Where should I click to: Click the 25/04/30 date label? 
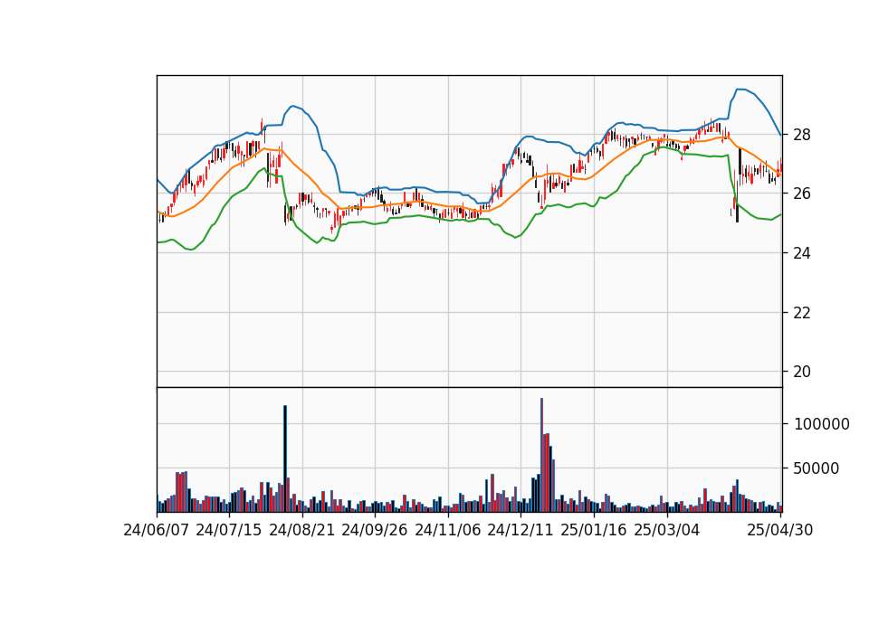pos(779,530)
